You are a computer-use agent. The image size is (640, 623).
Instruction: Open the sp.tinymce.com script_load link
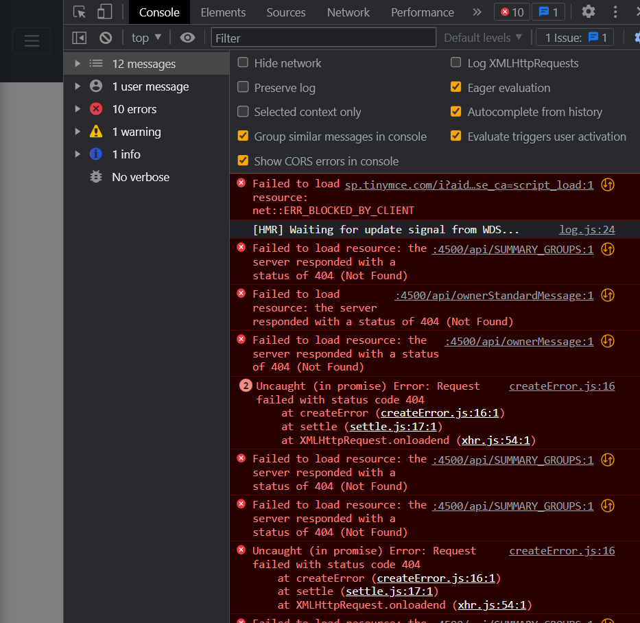pos(469,185)
